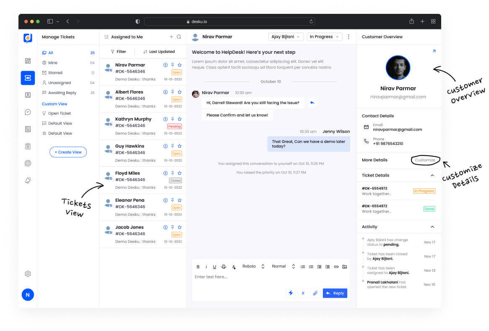Screen dimensions: 489x331
Task: Insert a link using the link icon
Action: point(336,266)
